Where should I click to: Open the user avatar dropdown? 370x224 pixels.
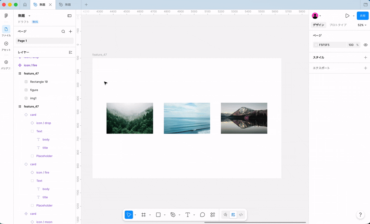[x=316, y=16]
